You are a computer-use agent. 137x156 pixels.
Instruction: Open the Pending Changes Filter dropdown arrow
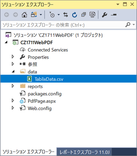tap(59, 15)
